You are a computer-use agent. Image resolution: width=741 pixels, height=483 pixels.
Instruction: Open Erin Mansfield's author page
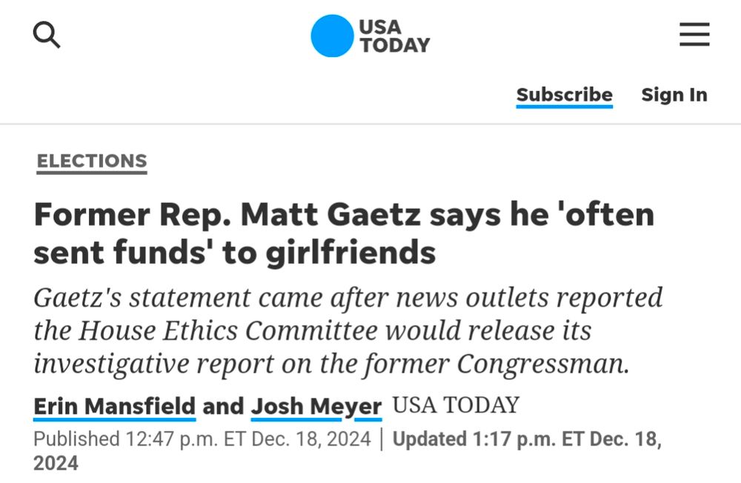(x=113, y=406)
